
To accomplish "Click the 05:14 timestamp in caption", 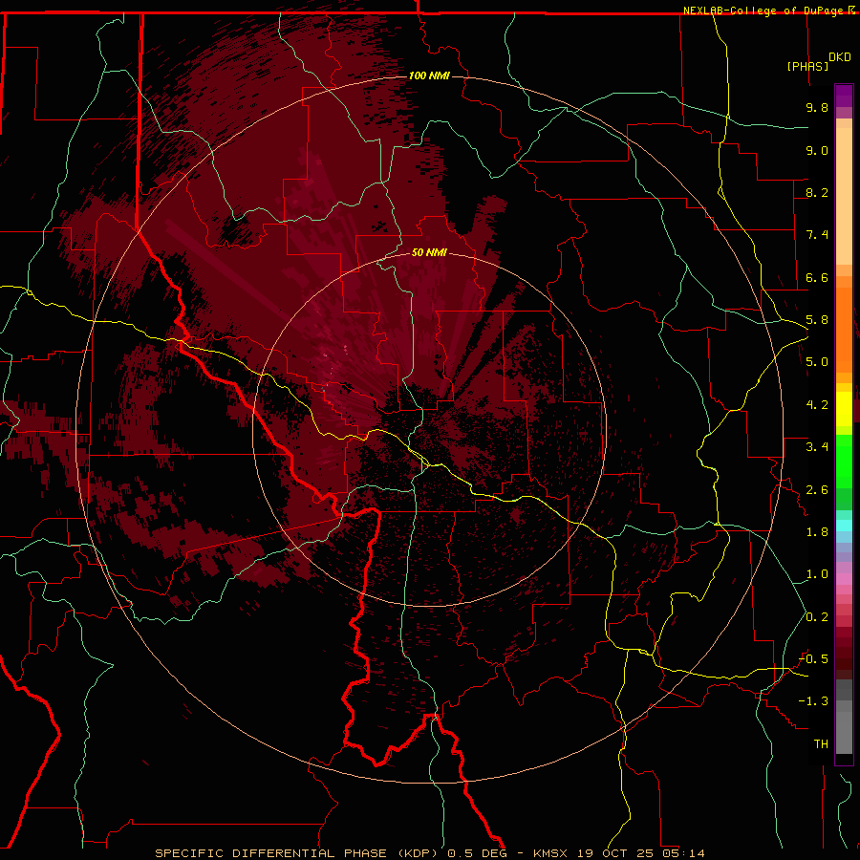I will 683,853.
